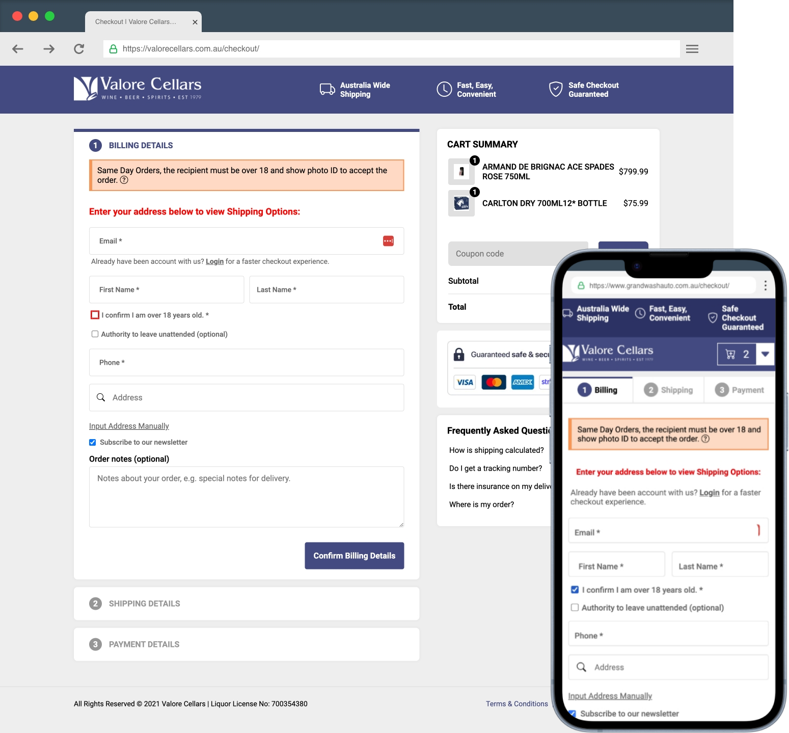Open the Terms & Conditions footer link
This screenshot has height=733, width=789.
tap(517, 704)
